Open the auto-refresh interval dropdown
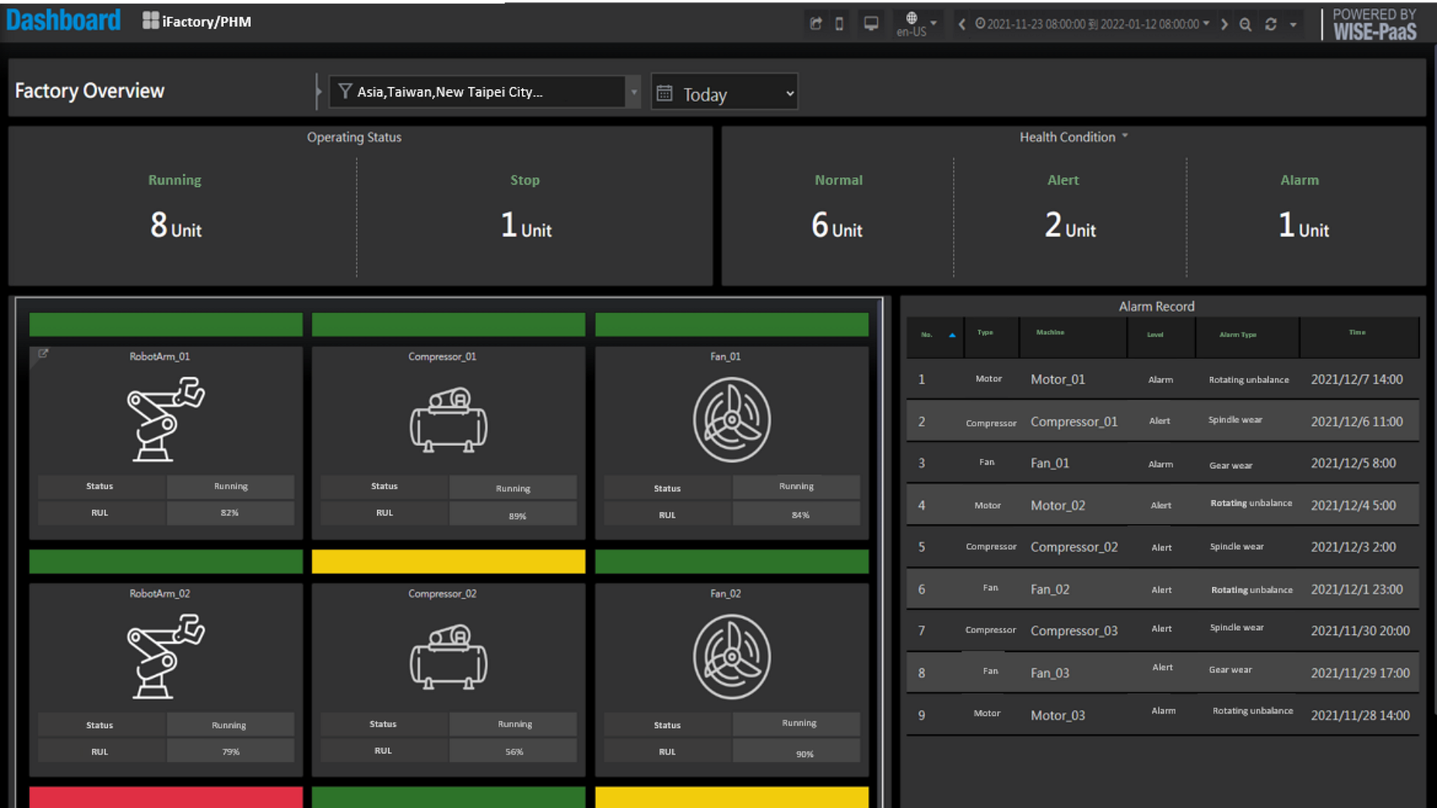This screenshot has height=808, width=1437. point(1293,24)
